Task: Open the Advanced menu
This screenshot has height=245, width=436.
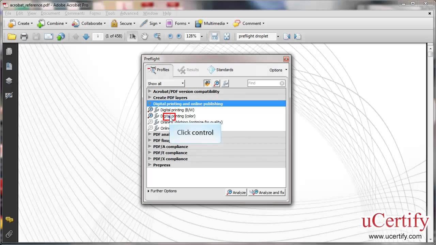Action: (x=129, y=13)
